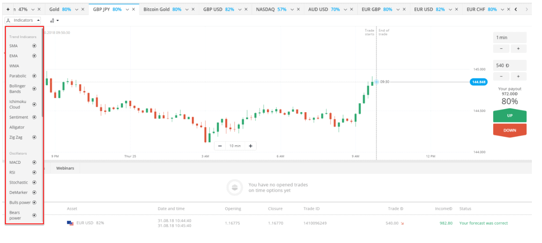Open Ichimoku Cloud settings icon
This screenshot has width=542, height=243.
pos(34,104)
